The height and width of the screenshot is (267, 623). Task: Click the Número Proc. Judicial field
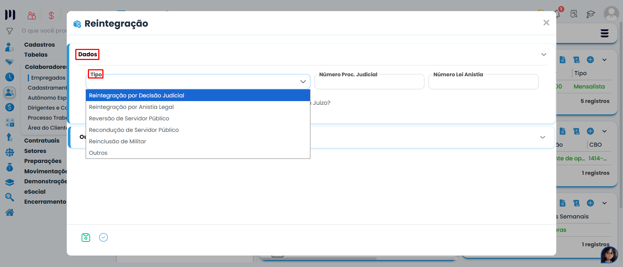tap(369, 81)
